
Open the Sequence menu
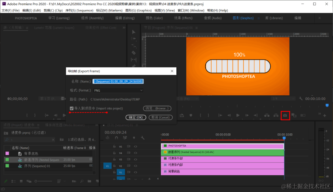click(80, 10)
